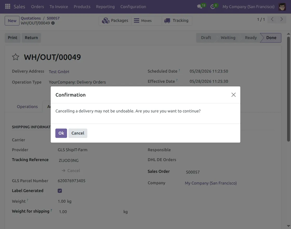Viewport: 291px width, 229px height.
Task: Open the Packages smart button
Action: [115, 21]
